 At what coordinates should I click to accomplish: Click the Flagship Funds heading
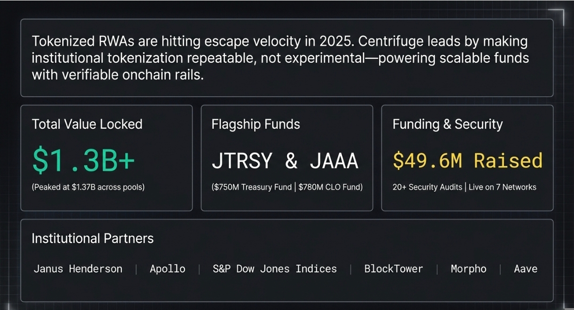coord(255,124)
